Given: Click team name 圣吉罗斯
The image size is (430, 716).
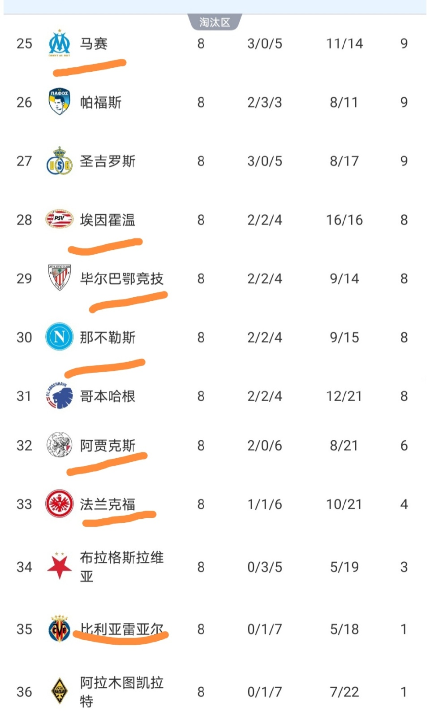Looking at the screenshot, I should (107, 161).
